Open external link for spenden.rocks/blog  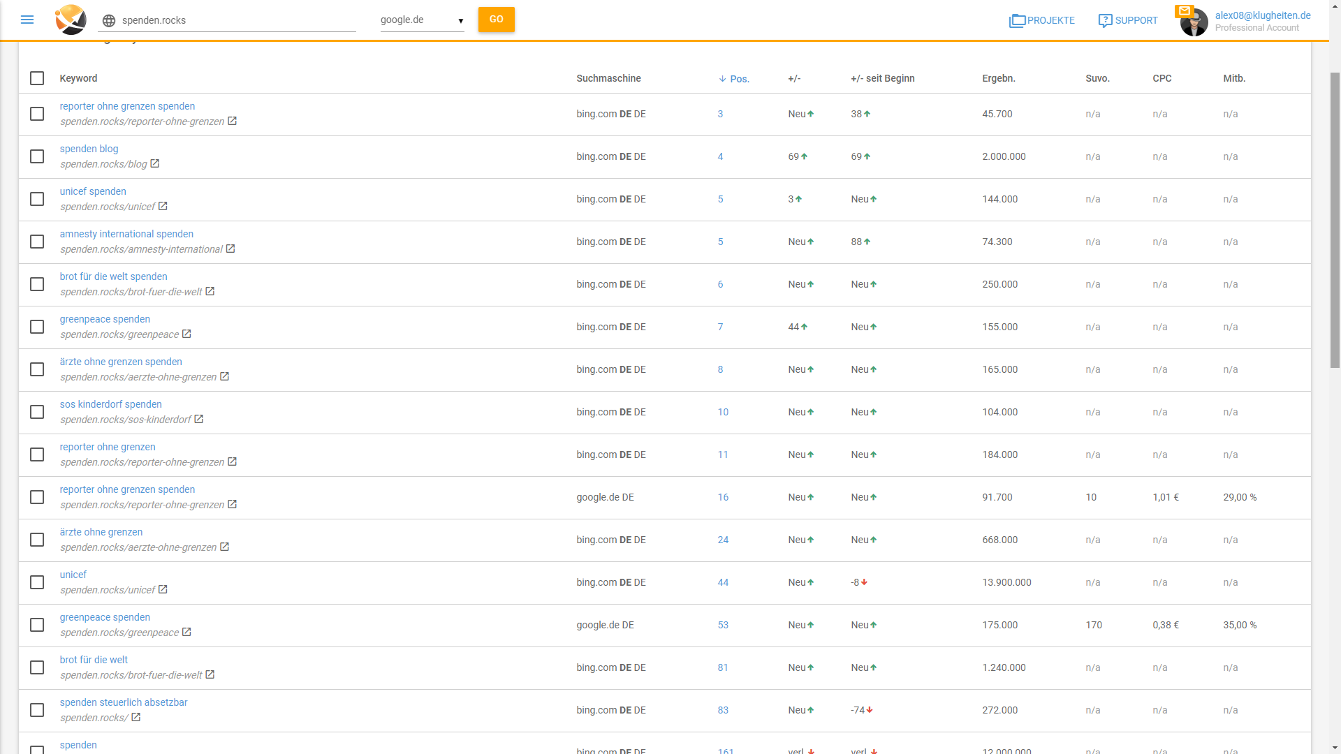(x=155, y=163)
